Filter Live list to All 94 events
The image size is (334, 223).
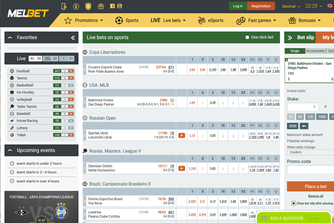tap(36, 59)
